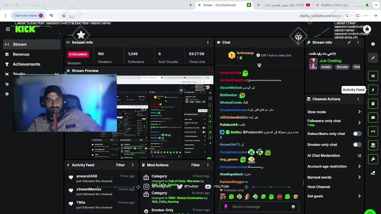Switch to the YouTube browser tab

click(x=284, y=5)
